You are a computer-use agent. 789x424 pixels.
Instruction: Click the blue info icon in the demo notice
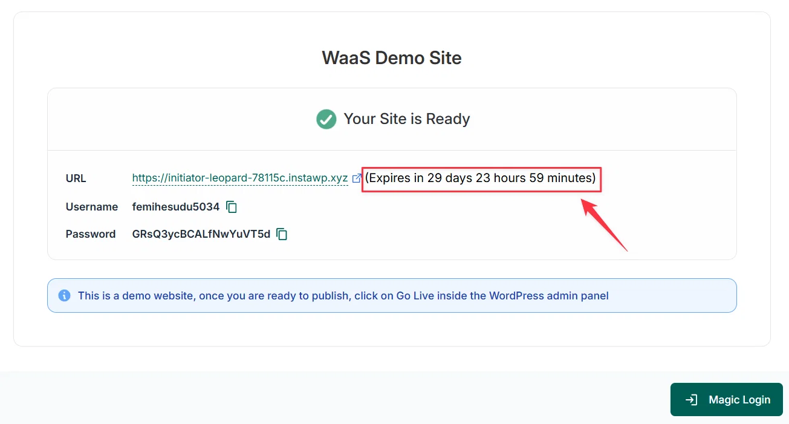pos(64,296)
